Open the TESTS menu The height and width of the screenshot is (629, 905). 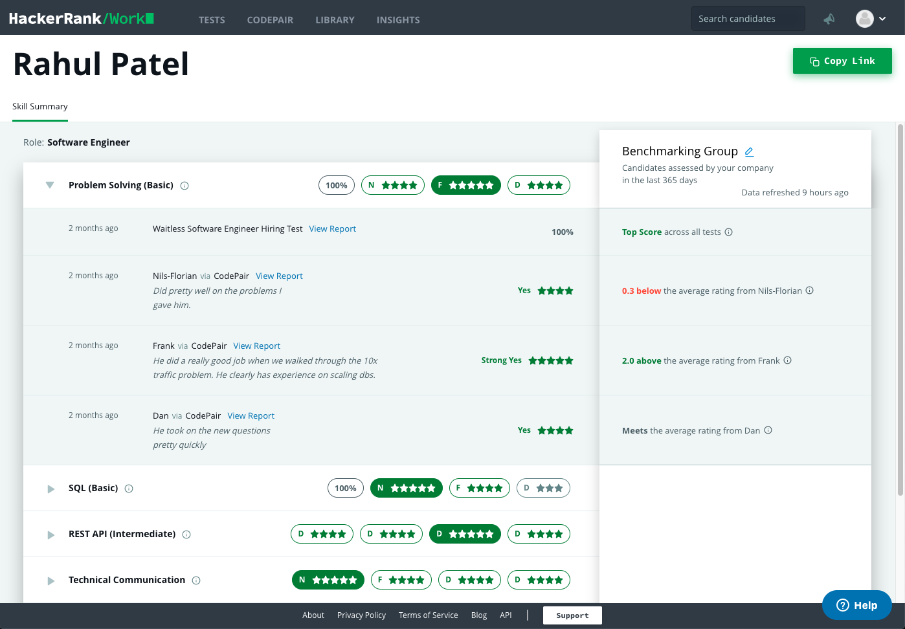212,20
